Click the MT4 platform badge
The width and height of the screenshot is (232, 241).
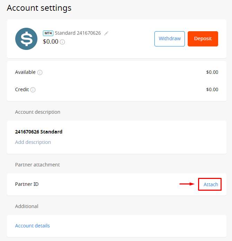coord(48,33)
